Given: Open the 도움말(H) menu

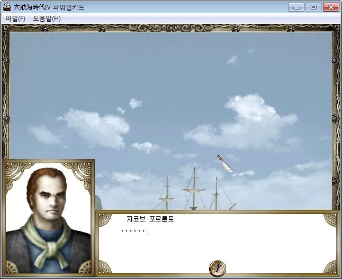Looking at the screenshot, I should pyautogui.click(x=47, y=18).
